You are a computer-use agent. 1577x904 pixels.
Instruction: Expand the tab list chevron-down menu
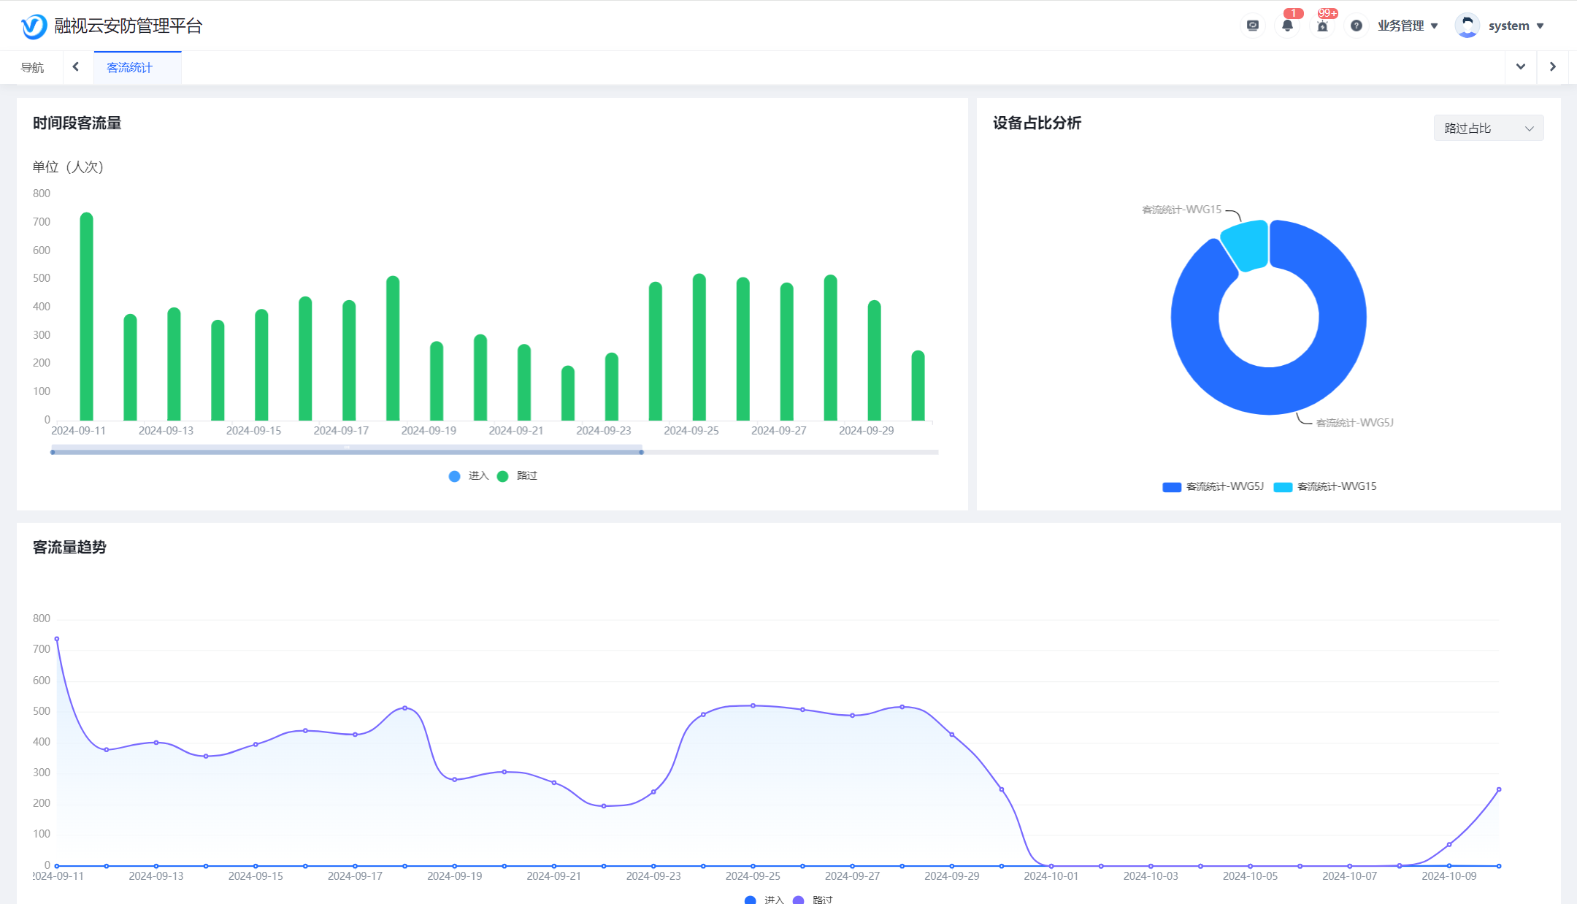point(1521,67)
